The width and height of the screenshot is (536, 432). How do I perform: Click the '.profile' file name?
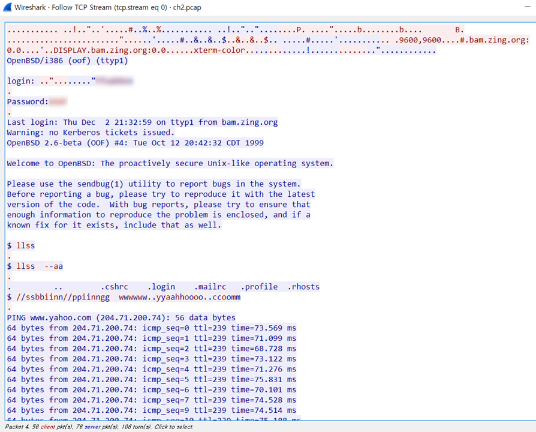(259, 287)
